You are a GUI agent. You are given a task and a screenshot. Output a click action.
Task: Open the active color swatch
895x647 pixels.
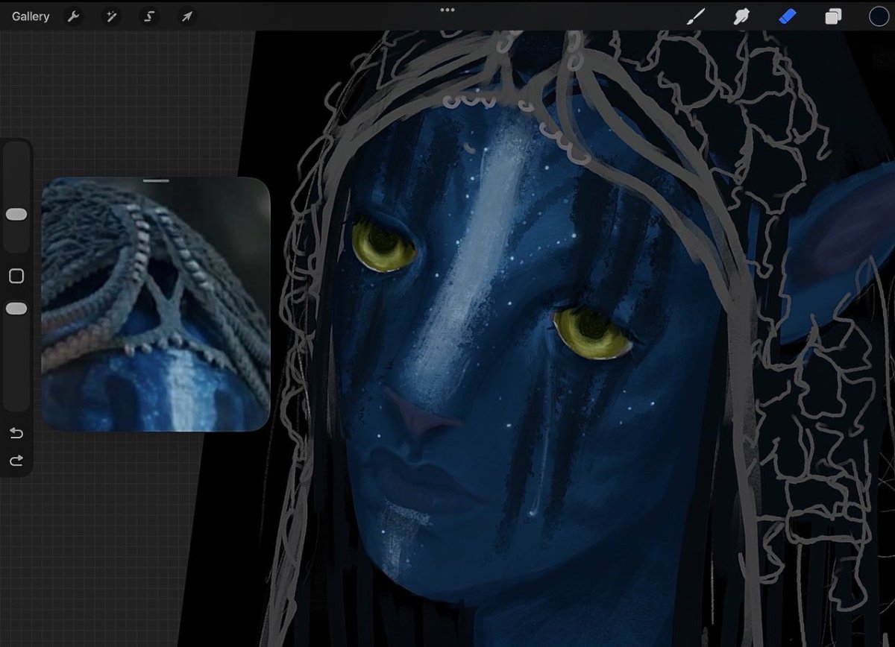pos(879,16)
